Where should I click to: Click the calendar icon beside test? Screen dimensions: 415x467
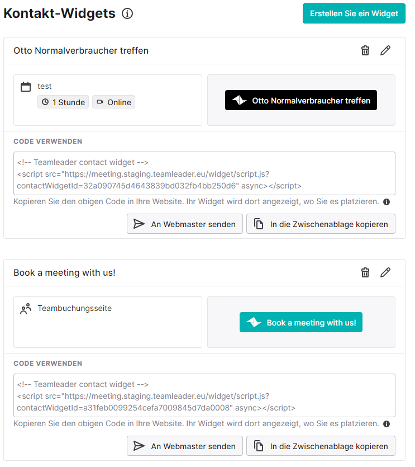point(26,87)
